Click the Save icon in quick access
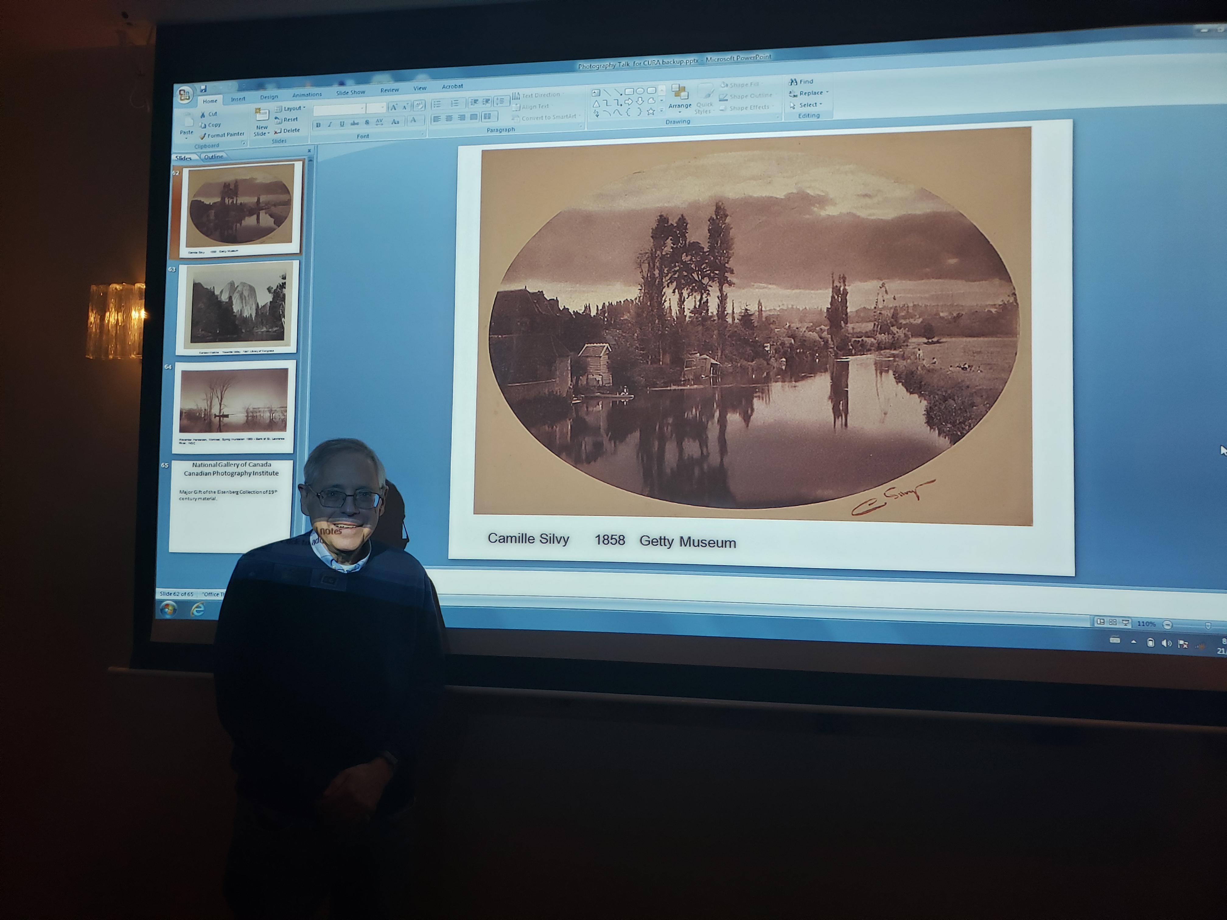 [204, 88]
